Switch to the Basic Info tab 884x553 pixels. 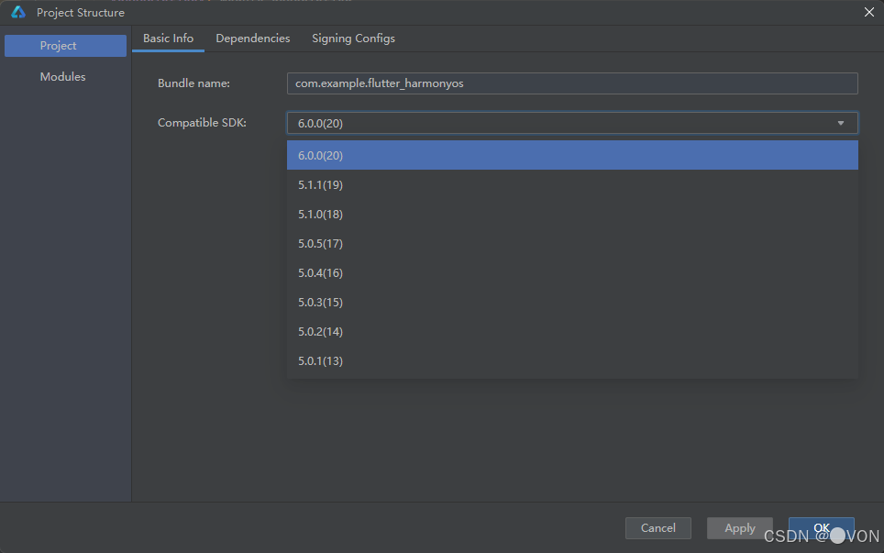click(x=168, y=39)
